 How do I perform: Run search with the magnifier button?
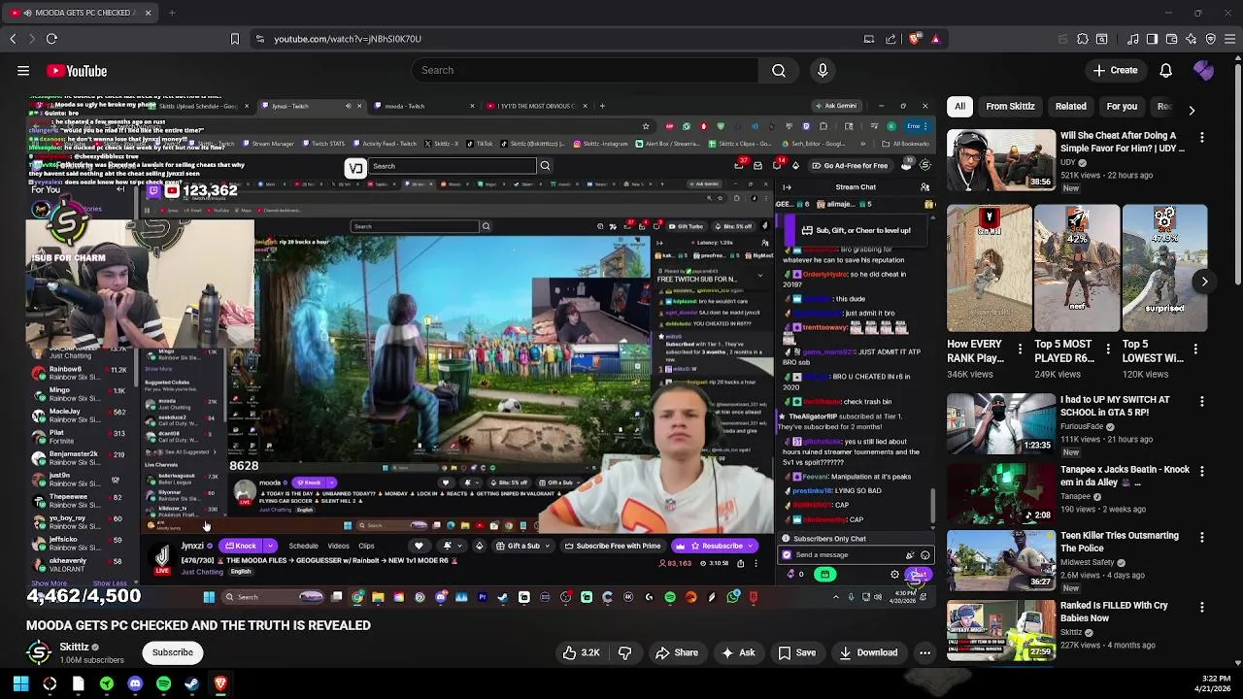(x=779, y=70)
